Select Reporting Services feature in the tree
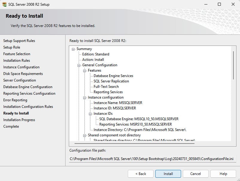This screenshot has width=240, height=181. pyautogui.click(x=108, y=92)
